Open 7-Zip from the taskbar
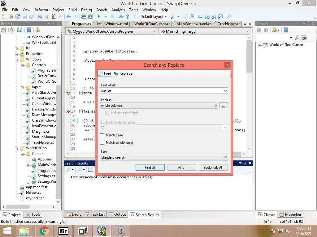 (63, 231)
